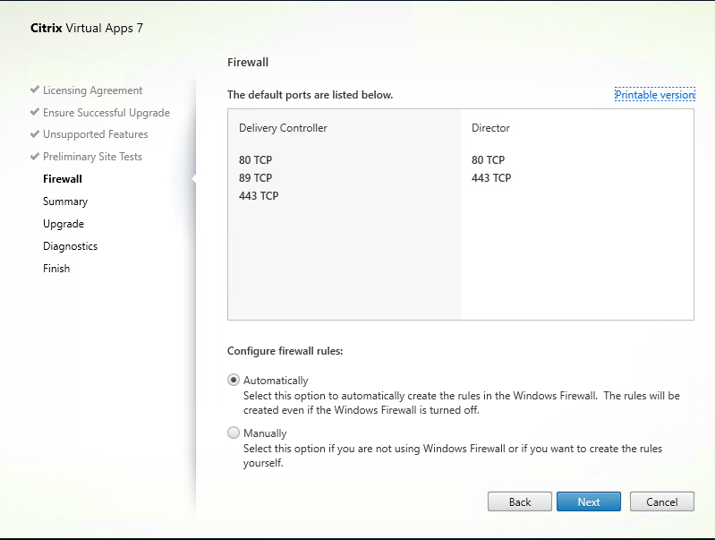This screenshot has height=540, width=715.
Task: Open the Printable version link
Action: coord(655,95)
